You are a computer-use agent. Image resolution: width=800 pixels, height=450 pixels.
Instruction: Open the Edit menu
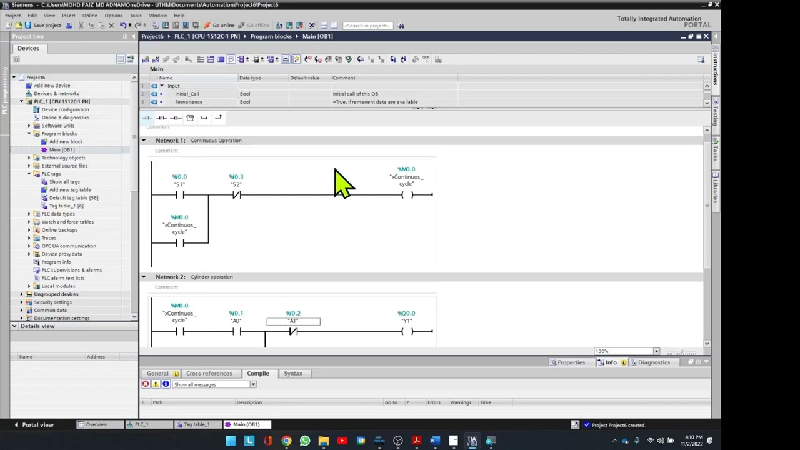coord(32,16)
